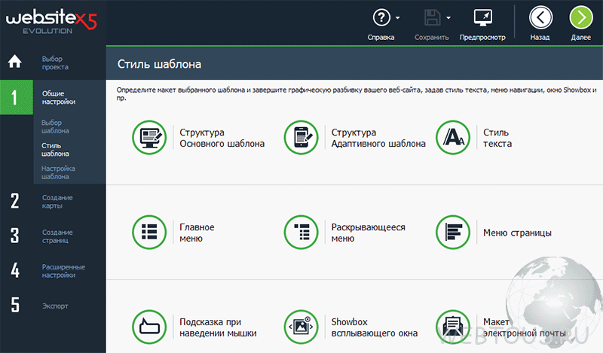Select step 3 Создание страниц
Image resolution: width=603 pixels, height=353 pixels.
click(x=53, y=236)
